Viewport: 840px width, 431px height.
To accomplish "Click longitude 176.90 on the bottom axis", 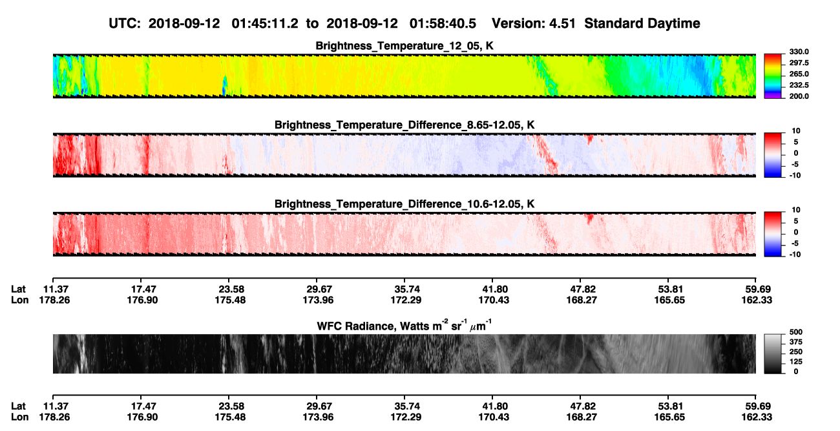I will pos(143,417).
